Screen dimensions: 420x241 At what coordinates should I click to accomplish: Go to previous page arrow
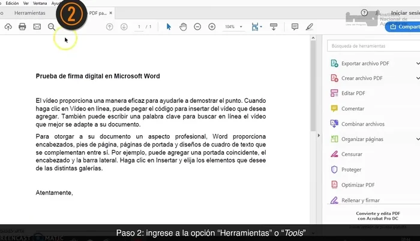(110, 27)
